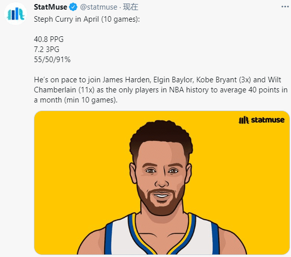Click the word Chamberlain in the tweet

(x=55, y=90)
